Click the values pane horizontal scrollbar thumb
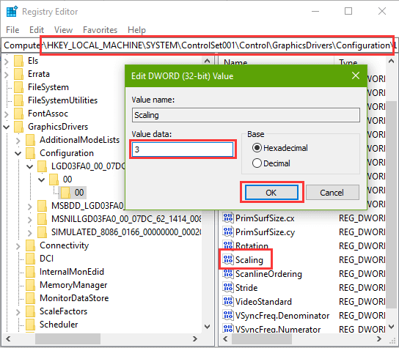The width and height of the screenshot is (399, 348). (x=262, y=338)
